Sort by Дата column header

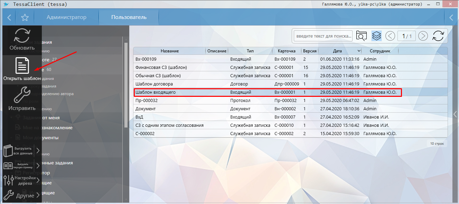[337, 51]
